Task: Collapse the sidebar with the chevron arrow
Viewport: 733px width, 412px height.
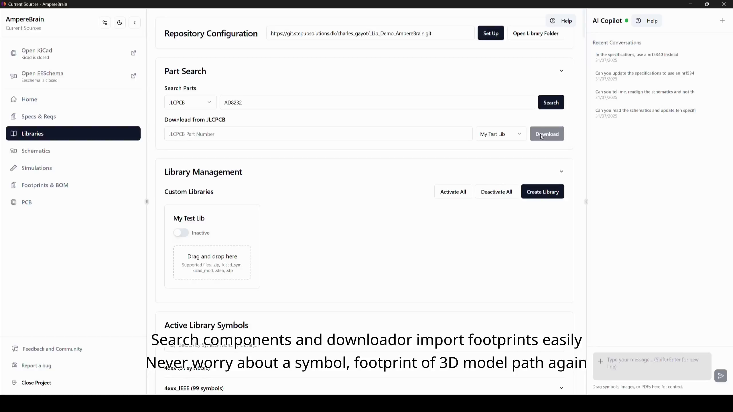Action: [135, 23]
